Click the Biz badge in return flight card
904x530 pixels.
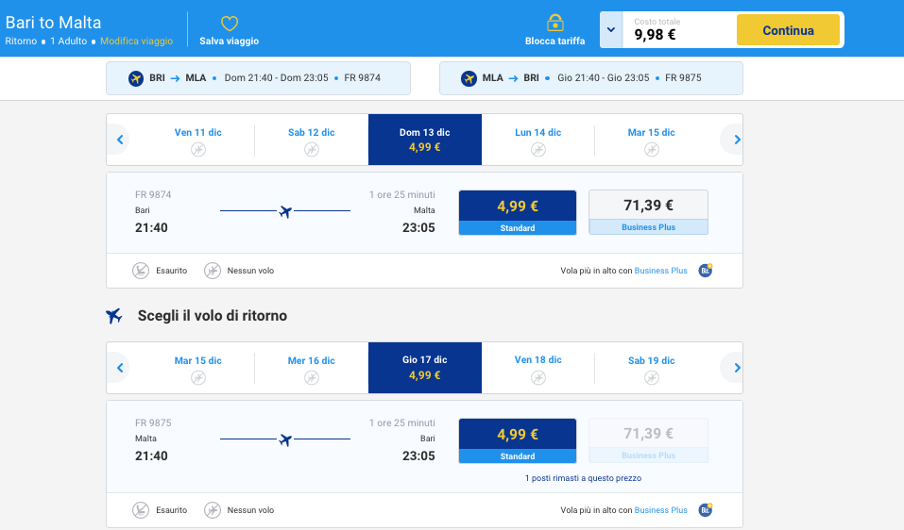[x=705, y=510]
